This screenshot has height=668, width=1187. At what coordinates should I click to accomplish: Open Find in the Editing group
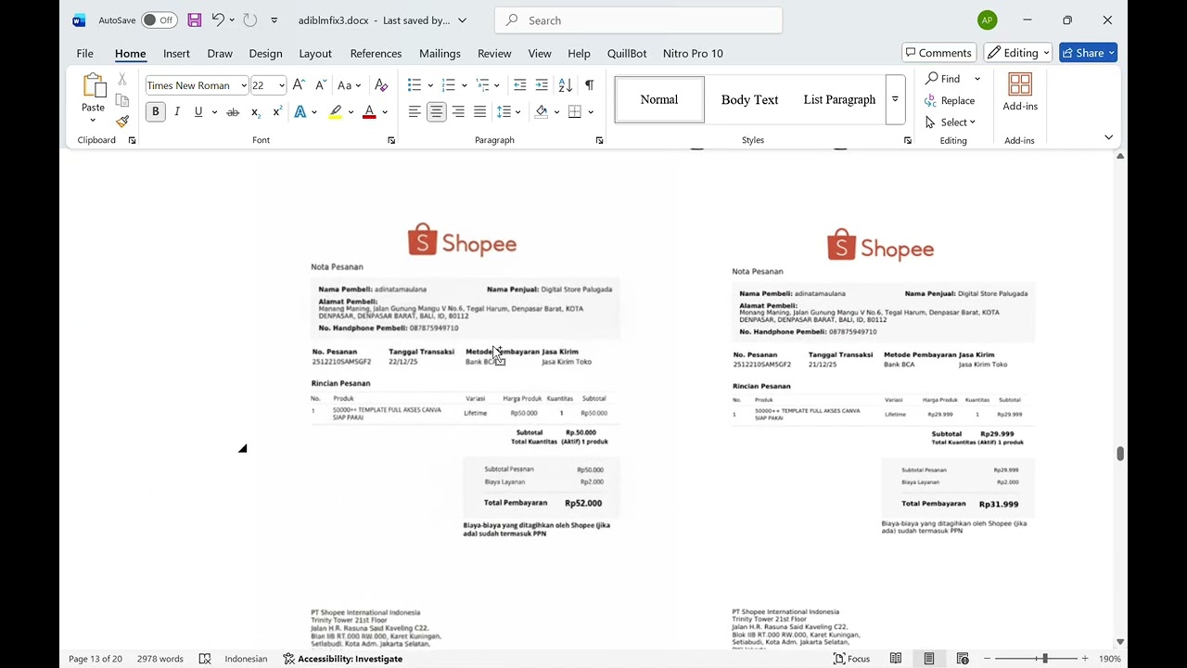tap(943, 79)
